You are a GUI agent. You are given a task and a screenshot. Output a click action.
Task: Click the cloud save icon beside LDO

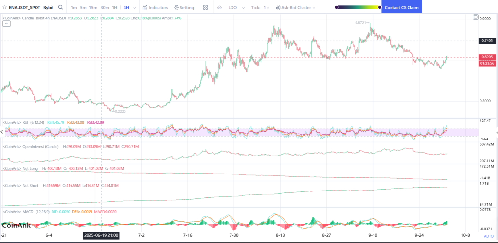[x=219, y=7]
